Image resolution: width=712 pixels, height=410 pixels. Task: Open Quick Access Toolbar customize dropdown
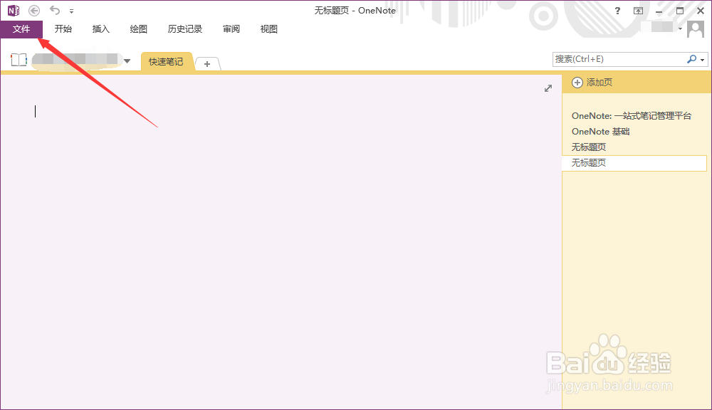71,11
